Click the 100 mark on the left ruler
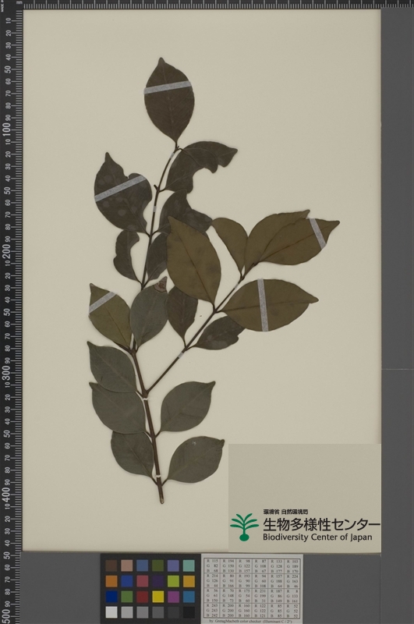The width and height of the screenshot is (414, 624). click(x=7, y=128)
